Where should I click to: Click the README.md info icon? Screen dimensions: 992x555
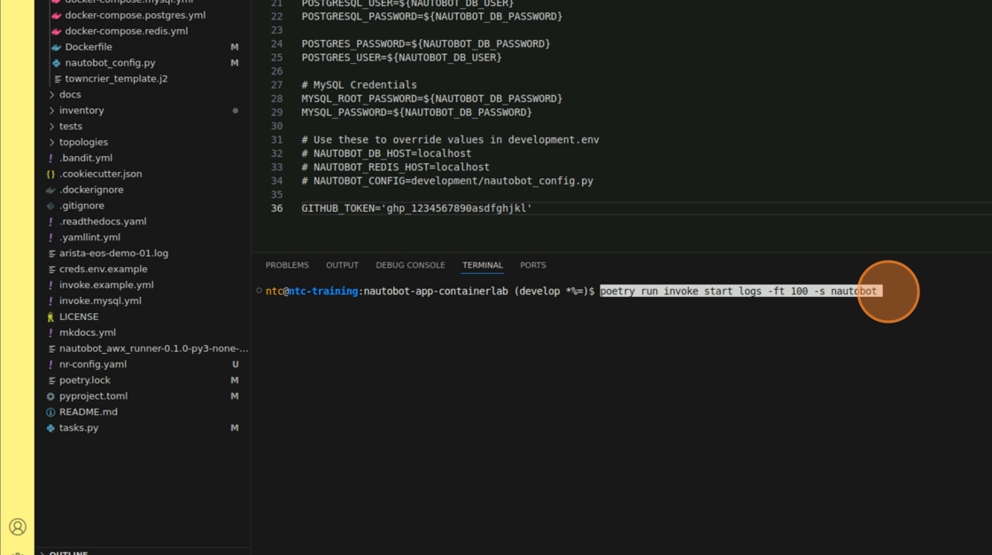coord(50,411)
